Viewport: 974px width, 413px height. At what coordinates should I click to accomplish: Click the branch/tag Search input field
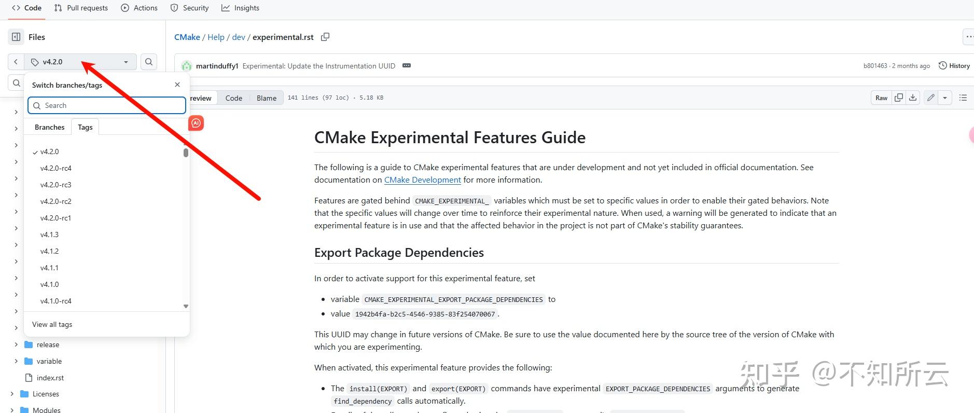pyautogui.click(x=107, y=105)
